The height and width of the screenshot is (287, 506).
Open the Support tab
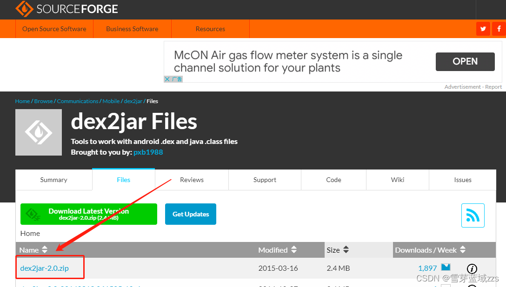click(265, 180)
